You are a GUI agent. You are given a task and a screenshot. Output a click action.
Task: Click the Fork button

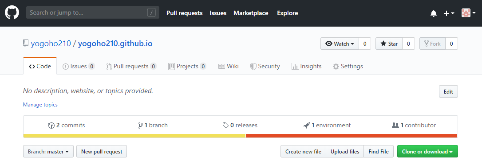point(432,43)
